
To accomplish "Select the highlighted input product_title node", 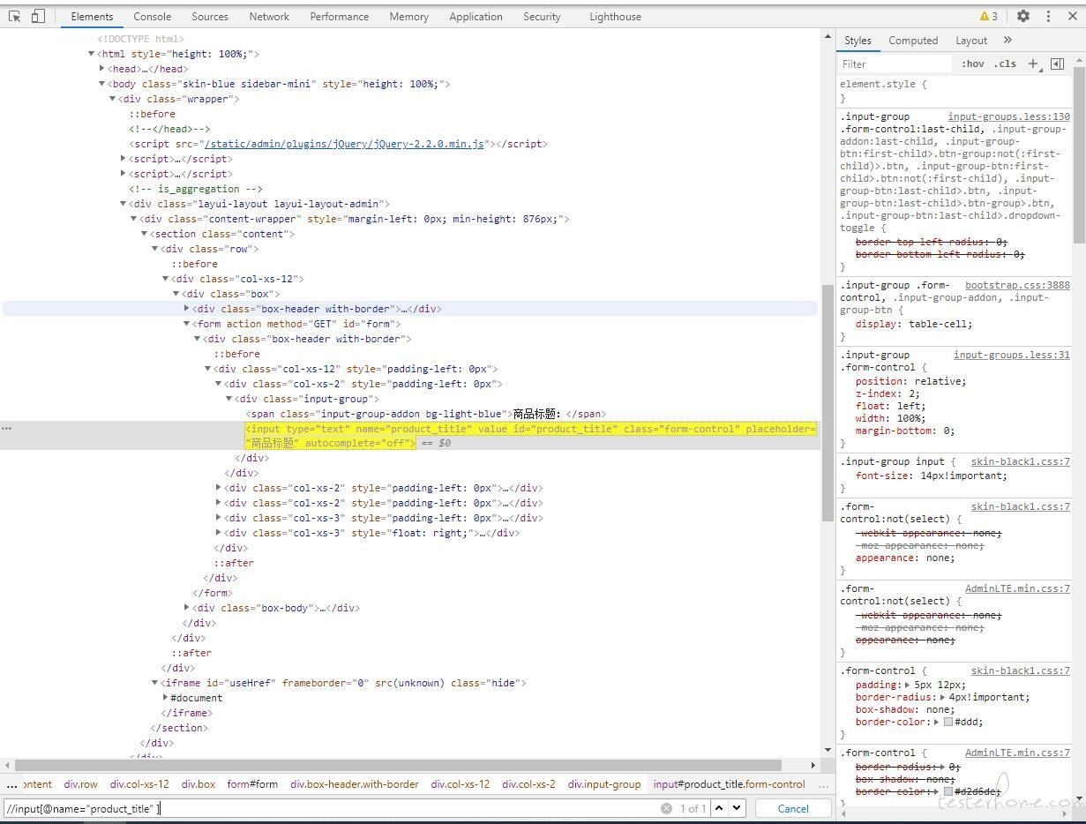I will 531,436.
